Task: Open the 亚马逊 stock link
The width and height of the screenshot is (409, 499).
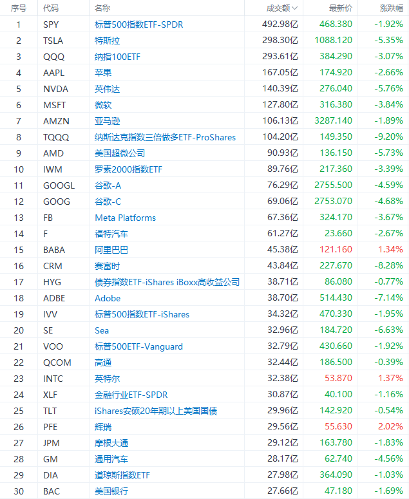Action: tap(108, 121)
